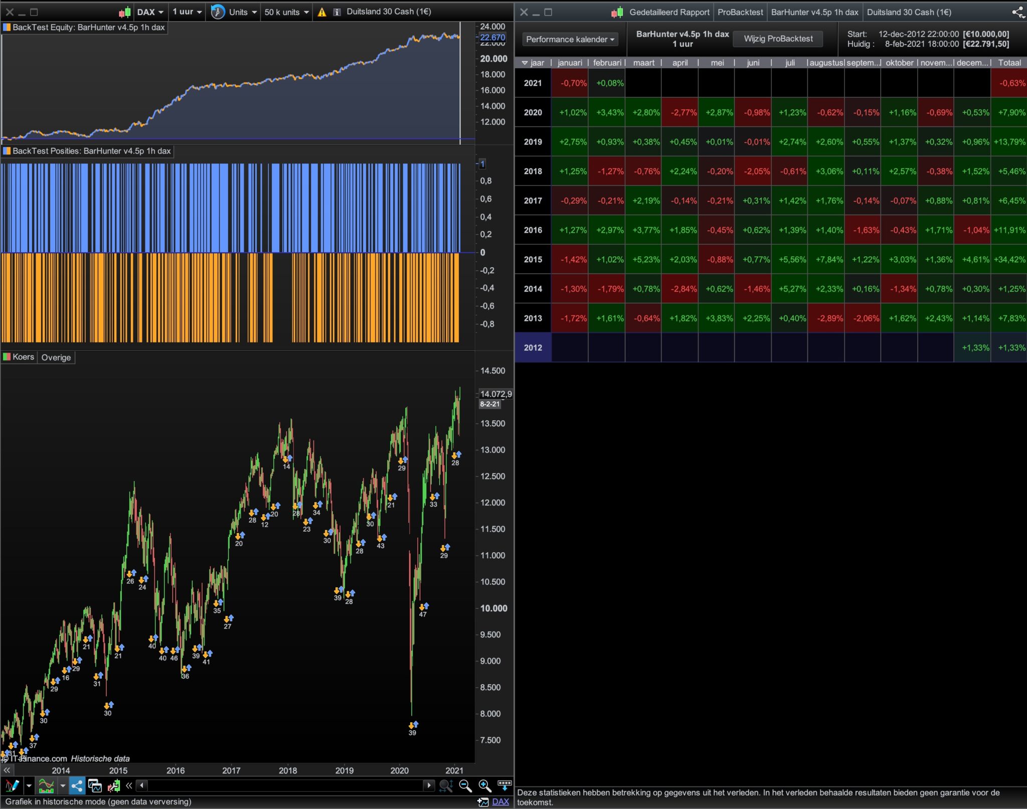Expand the Performance kalender dropdown
This screenshot has width=1027, height=809.
pyautogui.click(x=570, y=39)
